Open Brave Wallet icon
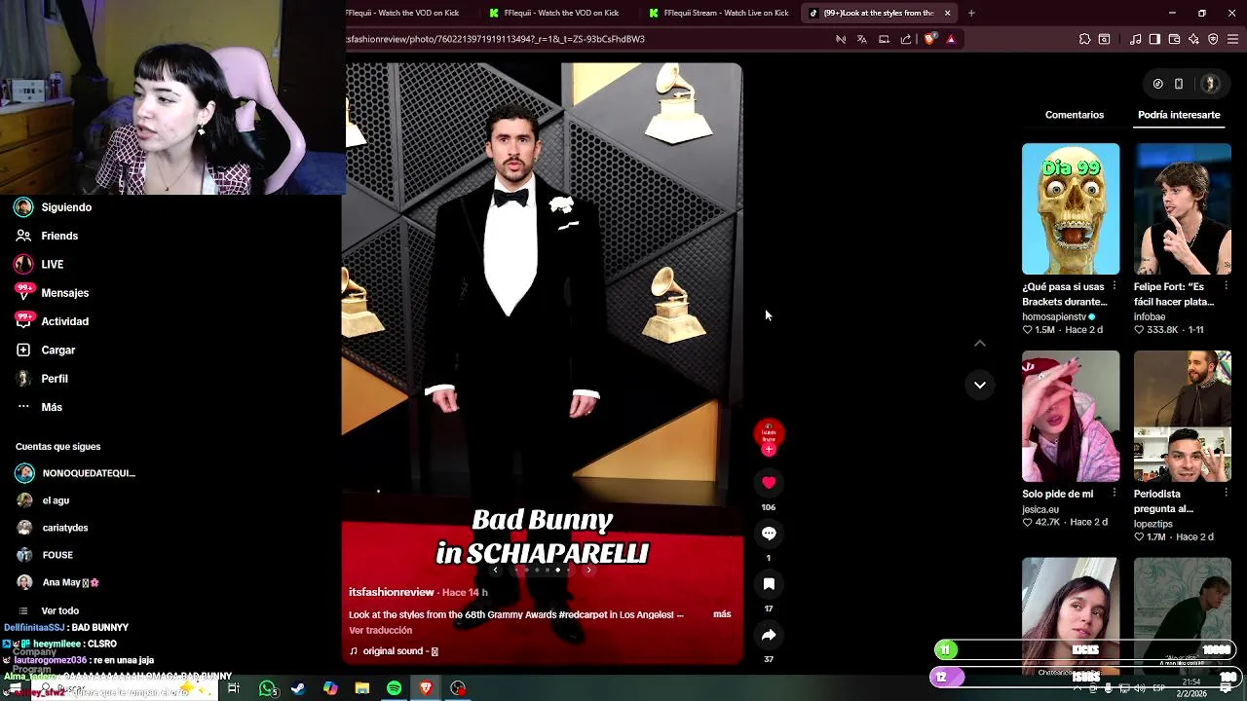Viewport: 1247px width, 701px height. (1174, 39)
